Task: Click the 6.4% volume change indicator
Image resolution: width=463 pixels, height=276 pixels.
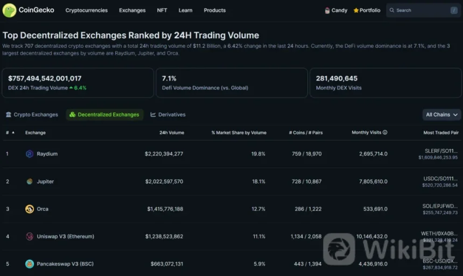Action: tap(78, 88)
